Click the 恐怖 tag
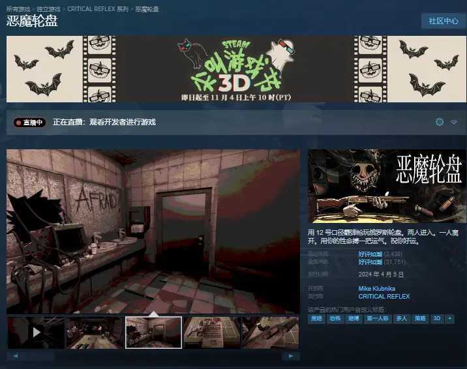The height and width of the screenshot is (369, 467). click(x=335, y=319)
